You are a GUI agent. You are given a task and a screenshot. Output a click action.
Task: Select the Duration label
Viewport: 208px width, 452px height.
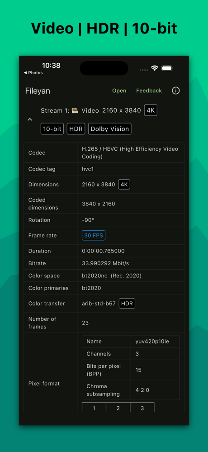coord(39,251)
